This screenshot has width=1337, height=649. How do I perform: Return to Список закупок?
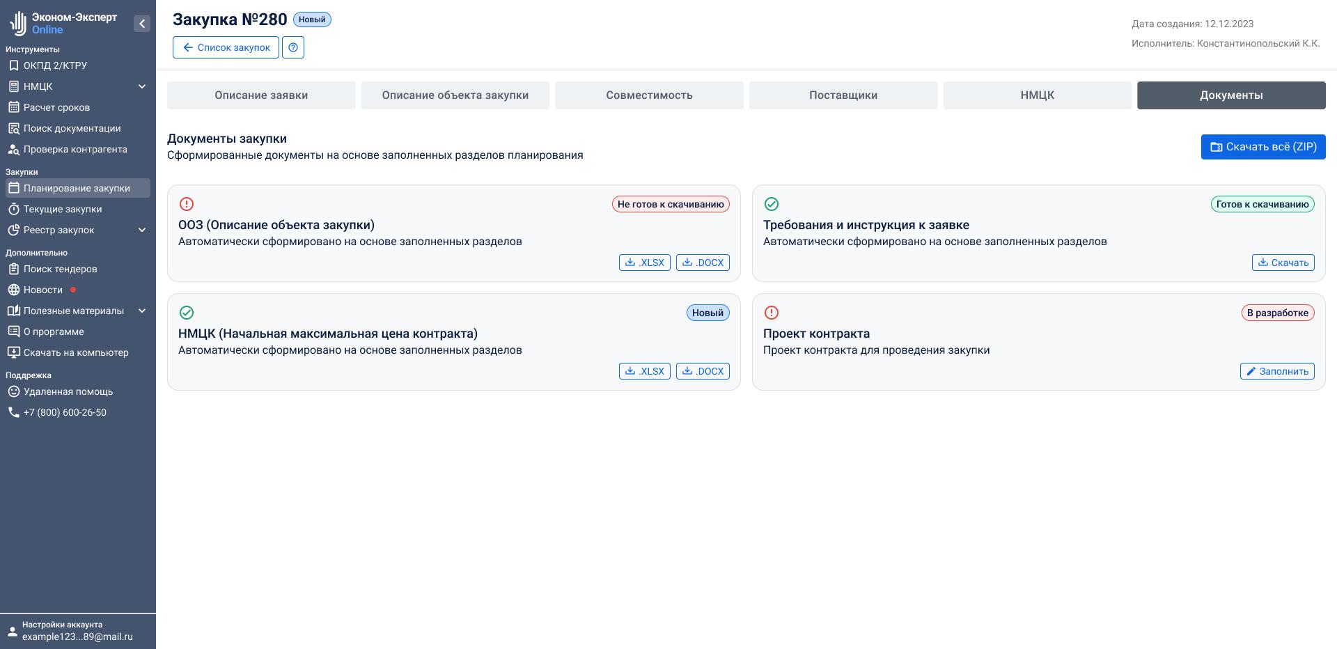226,47
